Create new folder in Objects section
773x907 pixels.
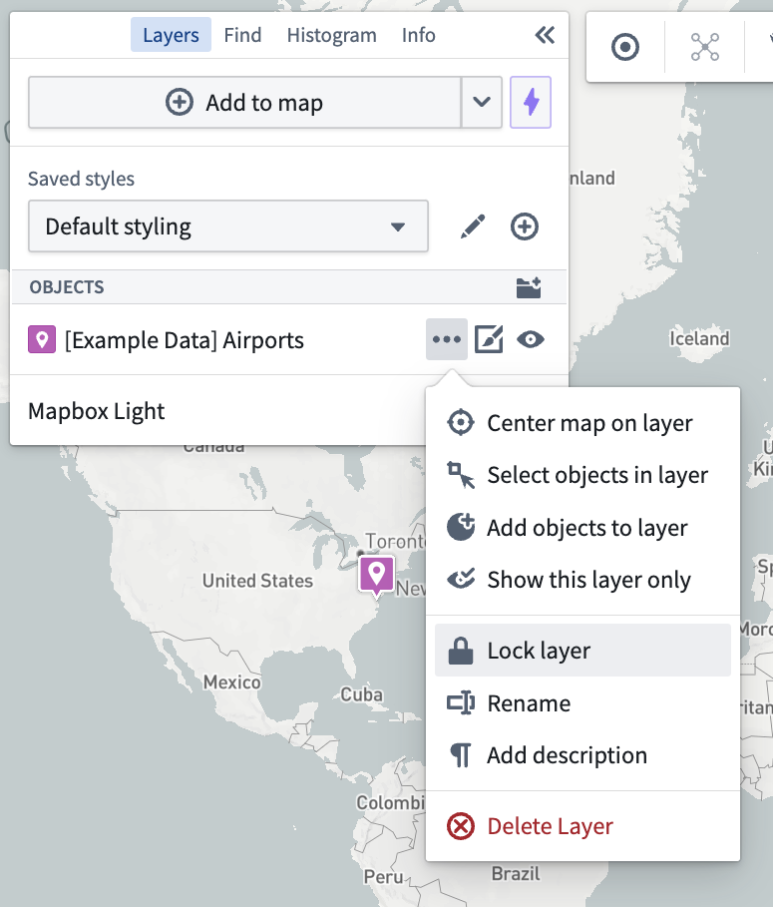click(x=529, y=287)
